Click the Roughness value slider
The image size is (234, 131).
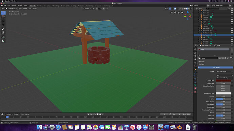(x=223, y=104)
